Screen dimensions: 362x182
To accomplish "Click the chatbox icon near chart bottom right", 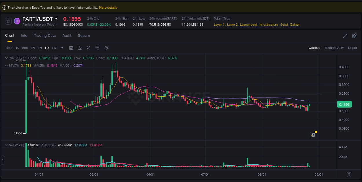I will 313,135.
